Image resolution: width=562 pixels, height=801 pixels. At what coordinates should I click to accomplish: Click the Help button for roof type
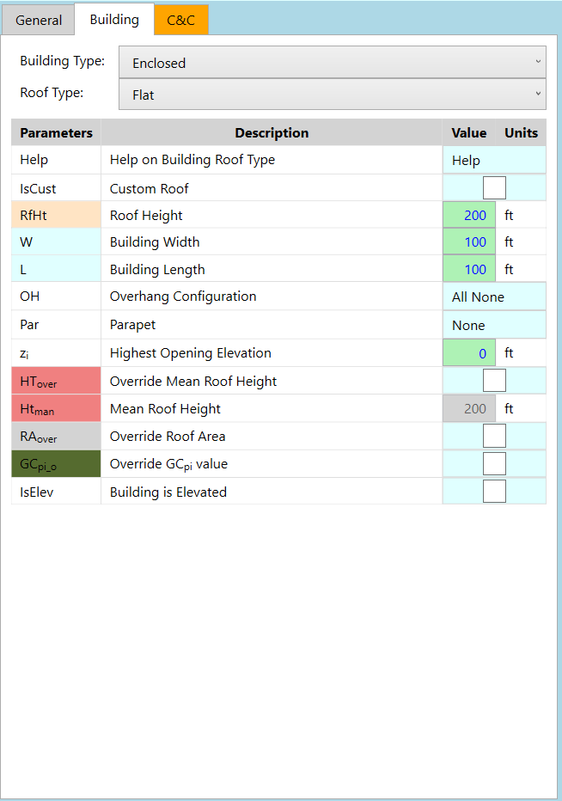click(x=494, y=160)
